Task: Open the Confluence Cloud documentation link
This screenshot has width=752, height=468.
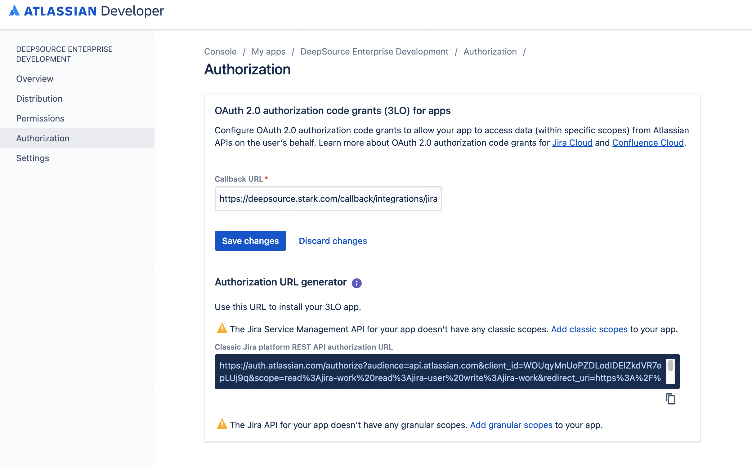Action: click(647, 143)
